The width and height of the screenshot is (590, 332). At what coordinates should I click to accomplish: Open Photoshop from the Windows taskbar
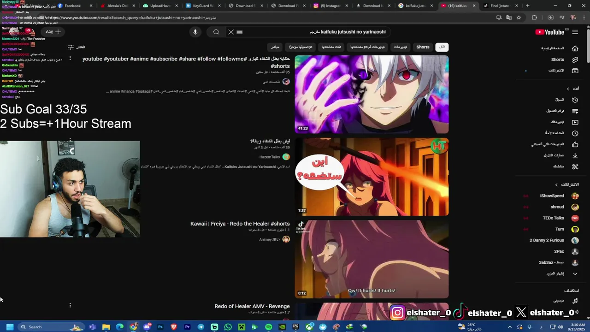point(160,327)
